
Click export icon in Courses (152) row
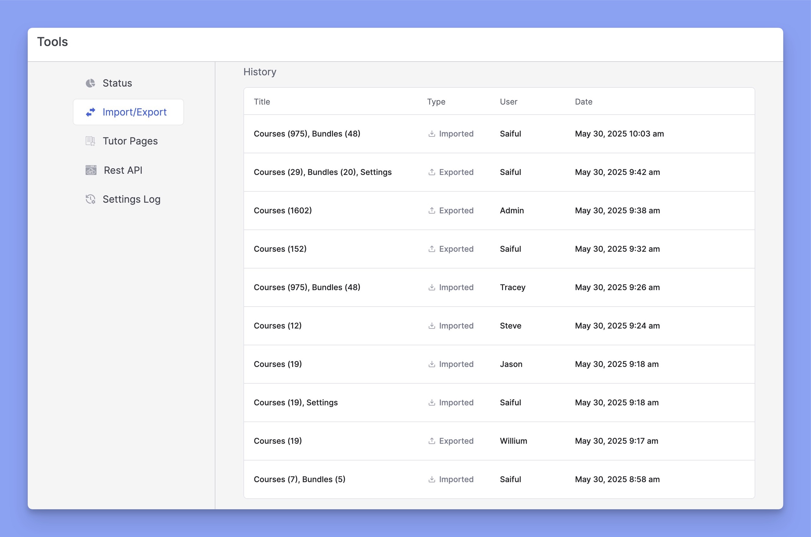432,249
